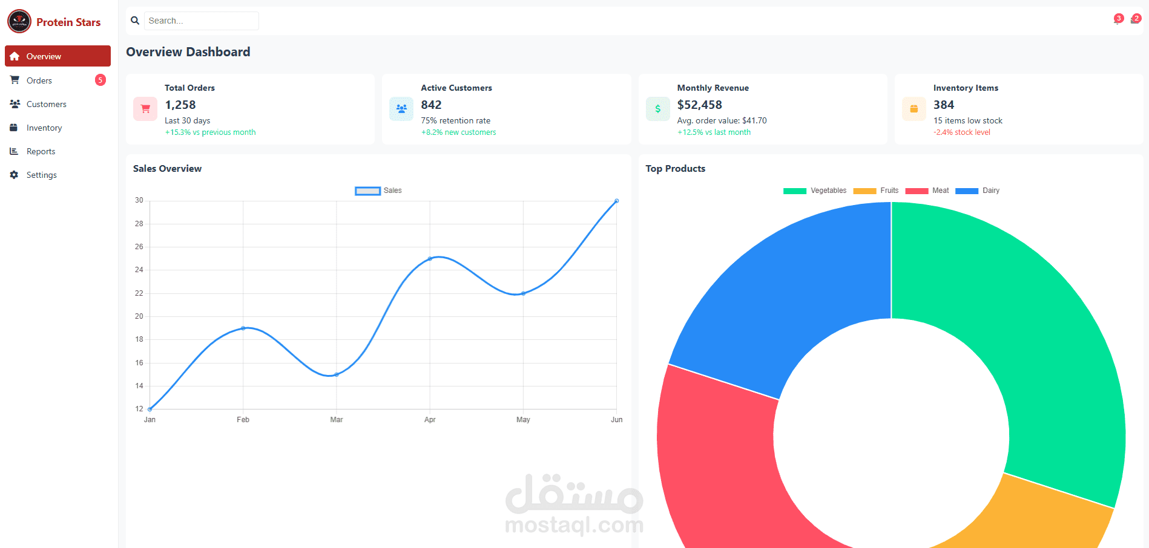The height and width of the screenshot is (548, 1149).
Task: Click the Protein Stars brand name
Action: (x=68, y=22)
